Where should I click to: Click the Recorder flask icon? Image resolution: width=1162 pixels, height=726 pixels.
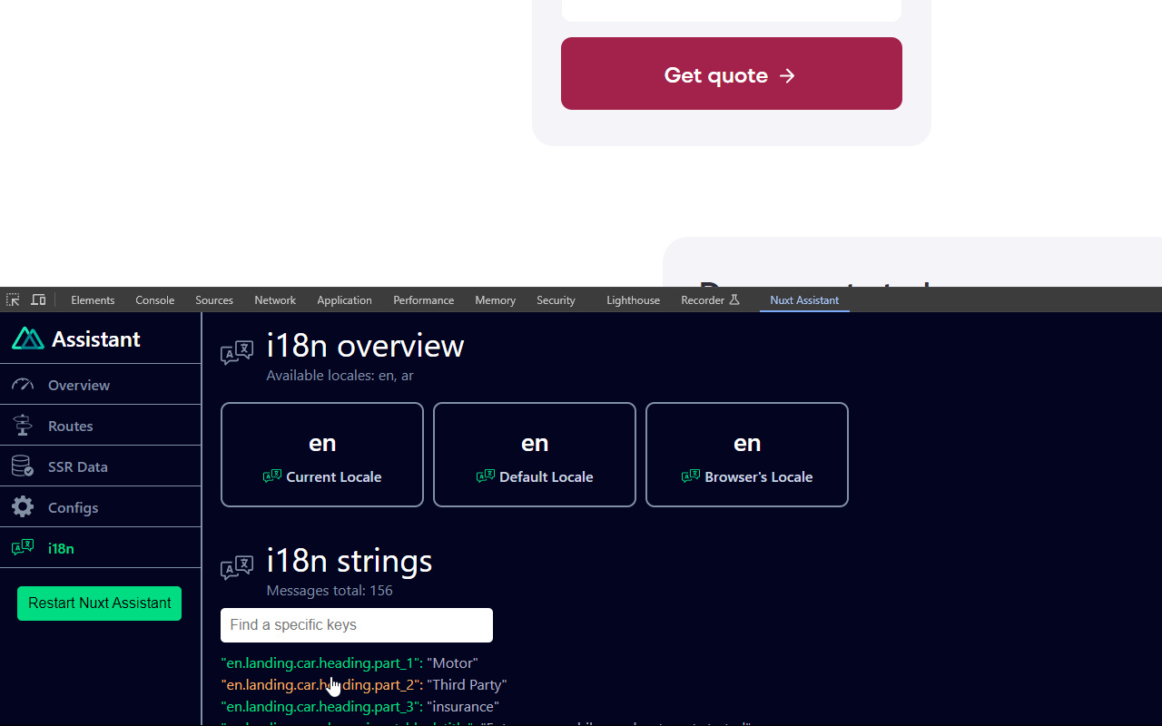coord(734,299)
